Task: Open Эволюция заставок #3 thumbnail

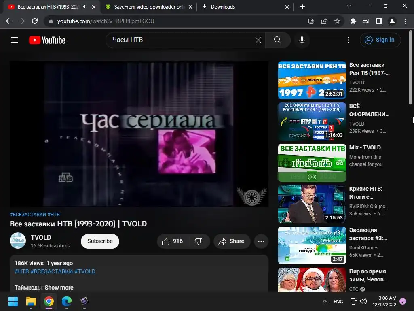Action: (x=312, y=245)
